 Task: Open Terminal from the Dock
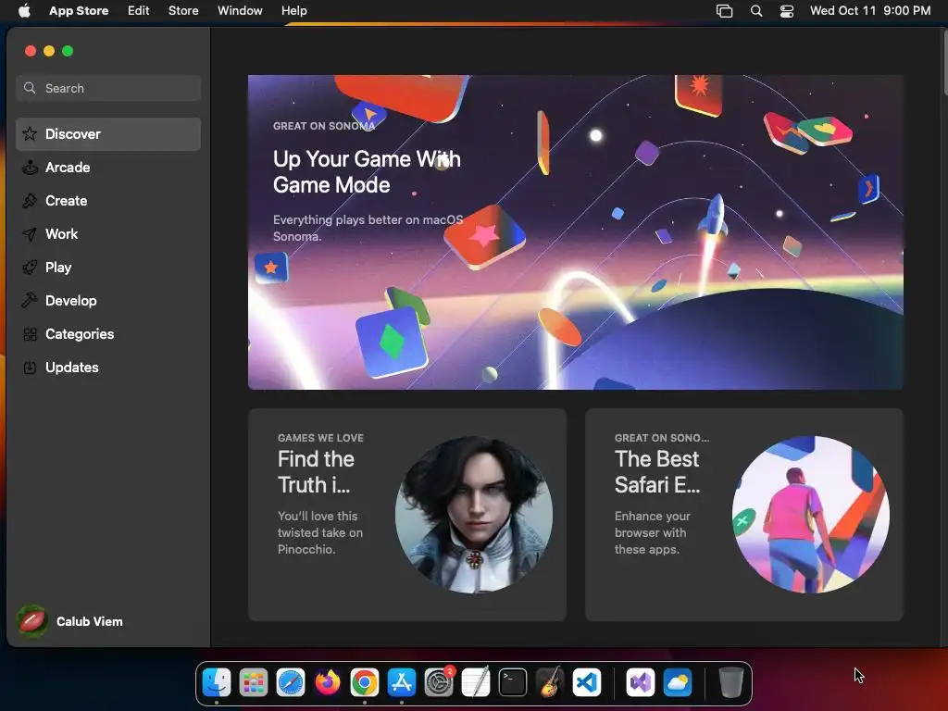[513, 682]
